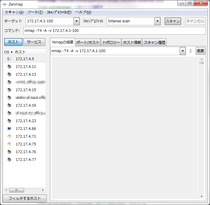
Task: Click the フィルタするホスト button
Action: tap(25, 198)
